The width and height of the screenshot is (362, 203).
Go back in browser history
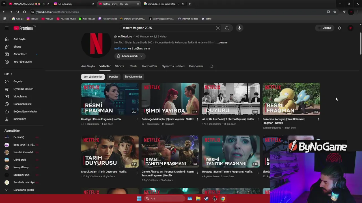pos(4,12)
